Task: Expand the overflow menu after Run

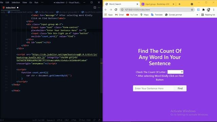Action: [42, 2]
